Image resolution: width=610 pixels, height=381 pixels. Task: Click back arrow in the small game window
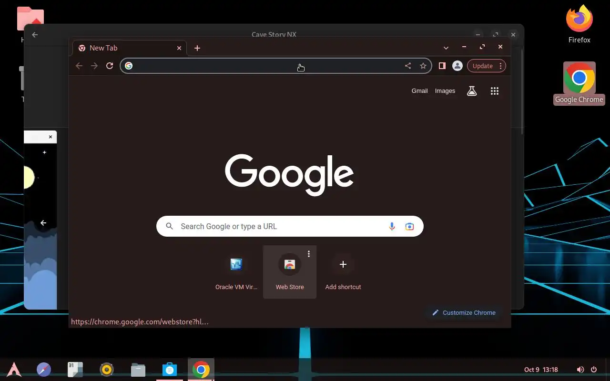[43, 223]
